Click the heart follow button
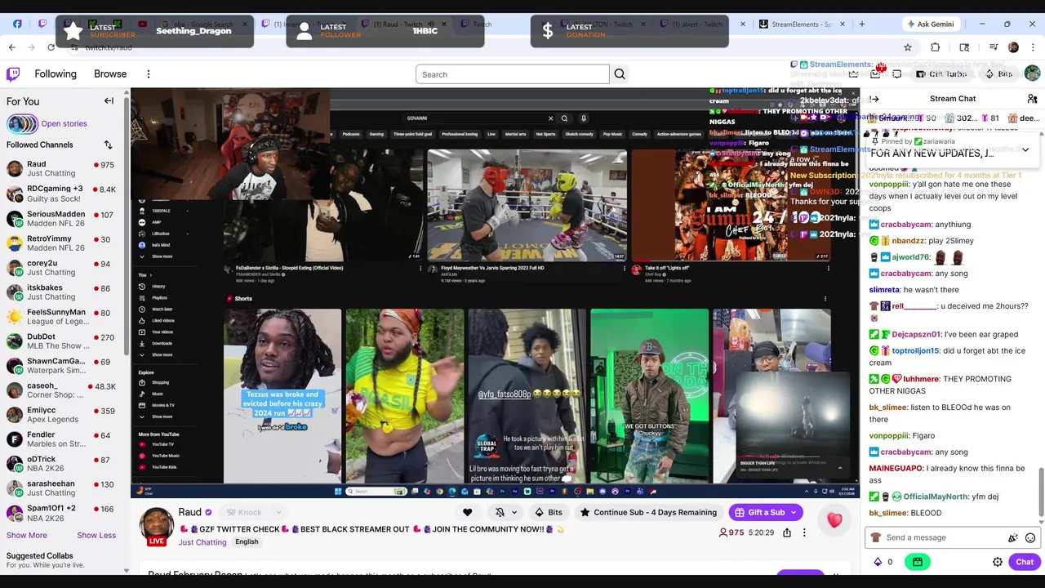This screenshot has height=588, width=1045. pyautogui.click(x=467, y=513)
